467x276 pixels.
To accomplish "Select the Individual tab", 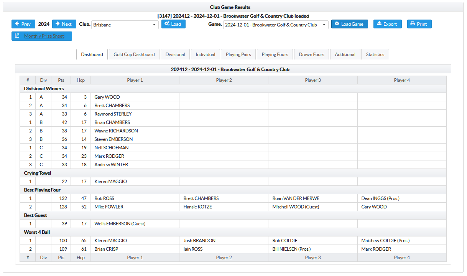I will (206, 55).
